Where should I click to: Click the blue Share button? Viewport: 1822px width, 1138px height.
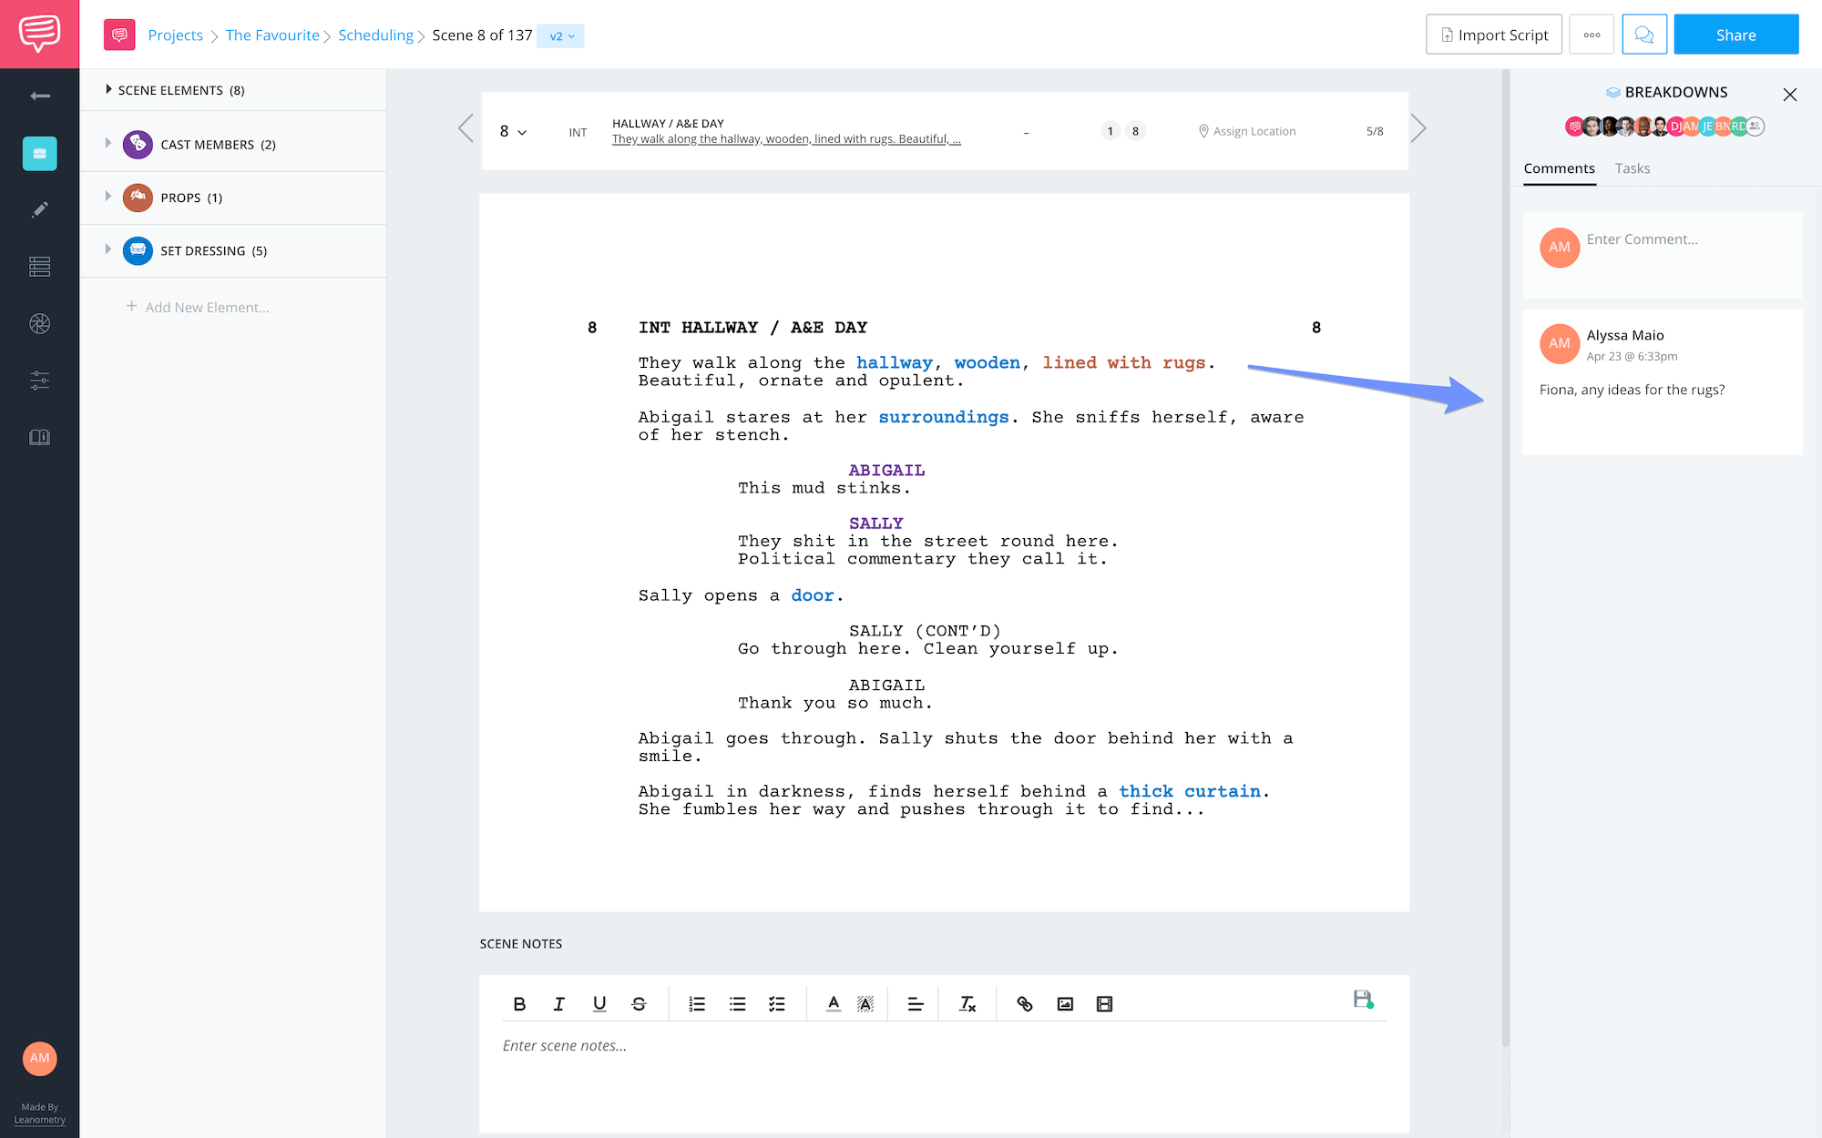(1735, 35)
